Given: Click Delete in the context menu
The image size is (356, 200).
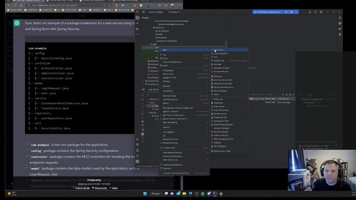Looking at the screenshot, I should (184, 103).
